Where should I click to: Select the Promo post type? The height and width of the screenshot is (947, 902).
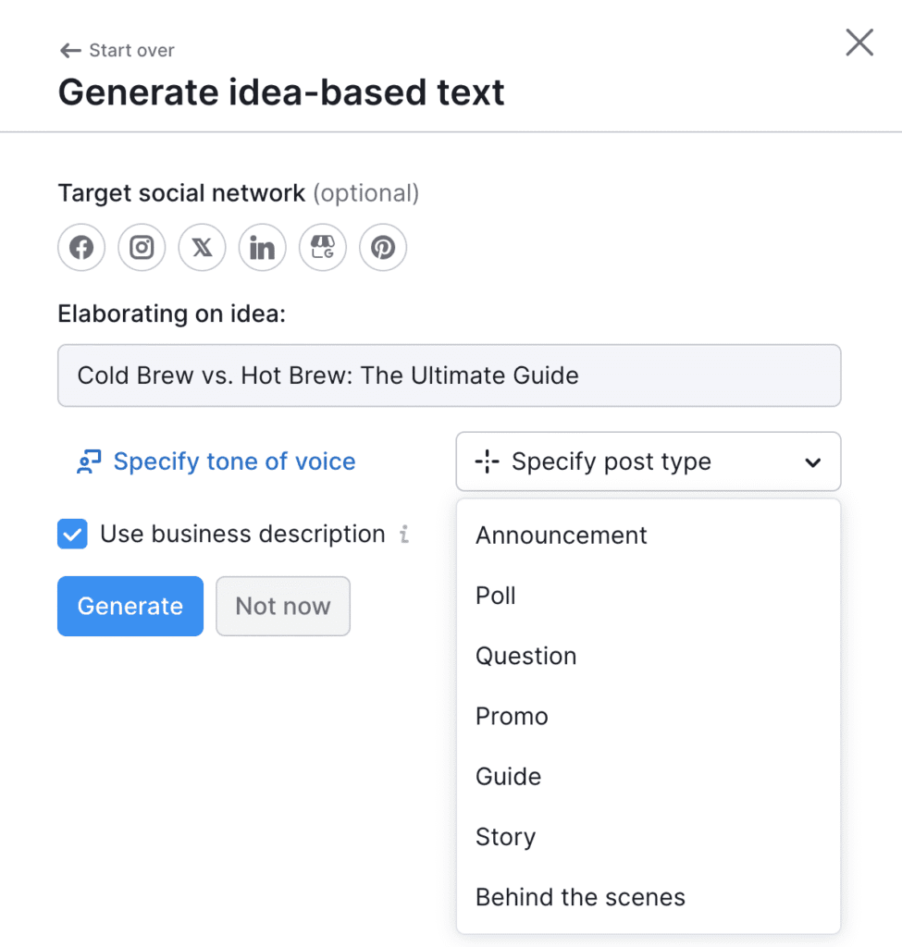(x=512, y=716)
